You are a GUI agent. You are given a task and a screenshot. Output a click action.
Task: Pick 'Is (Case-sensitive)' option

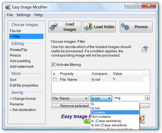[x=115, y=121]
